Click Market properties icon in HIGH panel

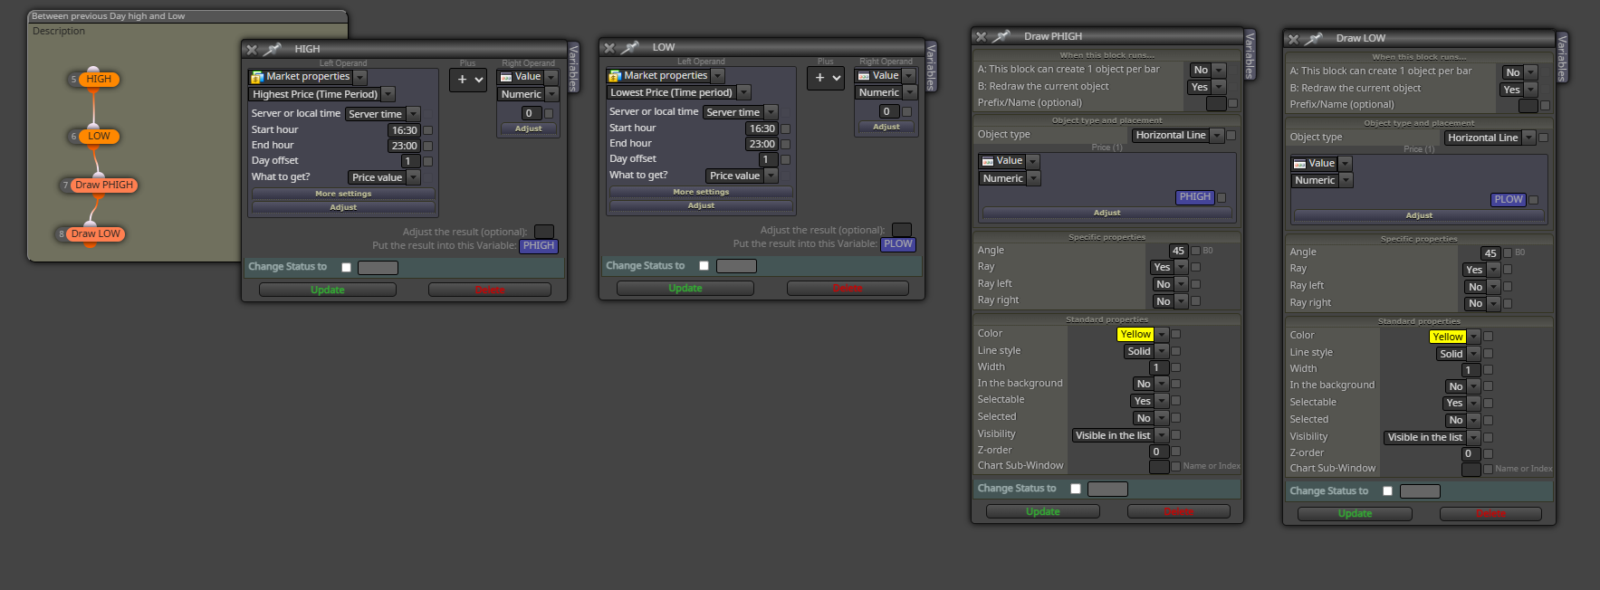pos(257,77)
